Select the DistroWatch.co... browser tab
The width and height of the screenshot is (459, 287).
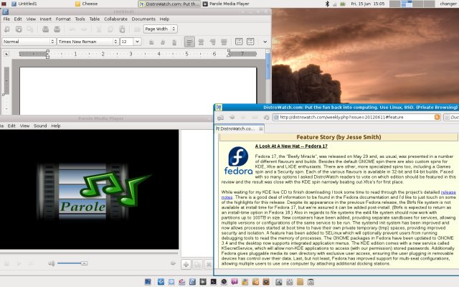(x=240, y=129)
